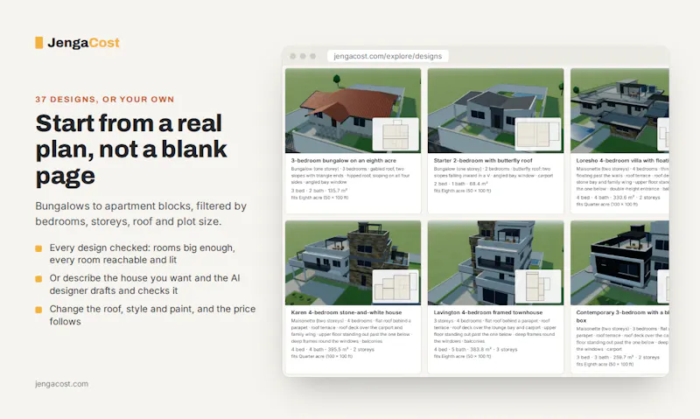Screen dimensions: 700x419
Task: Click the JengaCost logo
Action: [77, 43]
